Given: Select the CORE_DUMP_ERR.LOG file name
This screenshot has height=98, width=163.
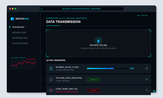Looking at the screenshot, I should pos(67,89).
